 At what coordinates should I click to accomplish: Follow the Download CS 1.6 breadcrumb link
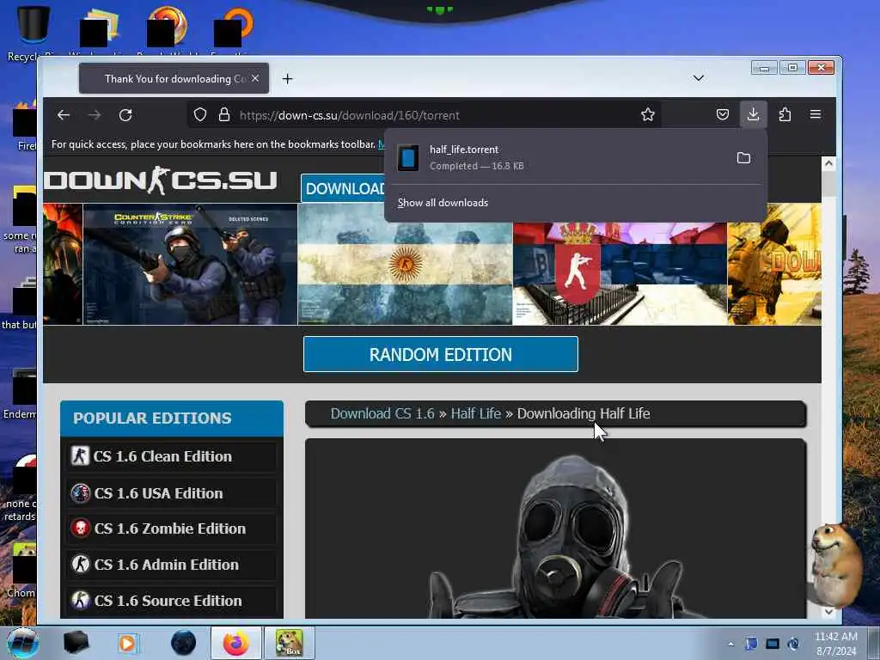coord(382,413)
